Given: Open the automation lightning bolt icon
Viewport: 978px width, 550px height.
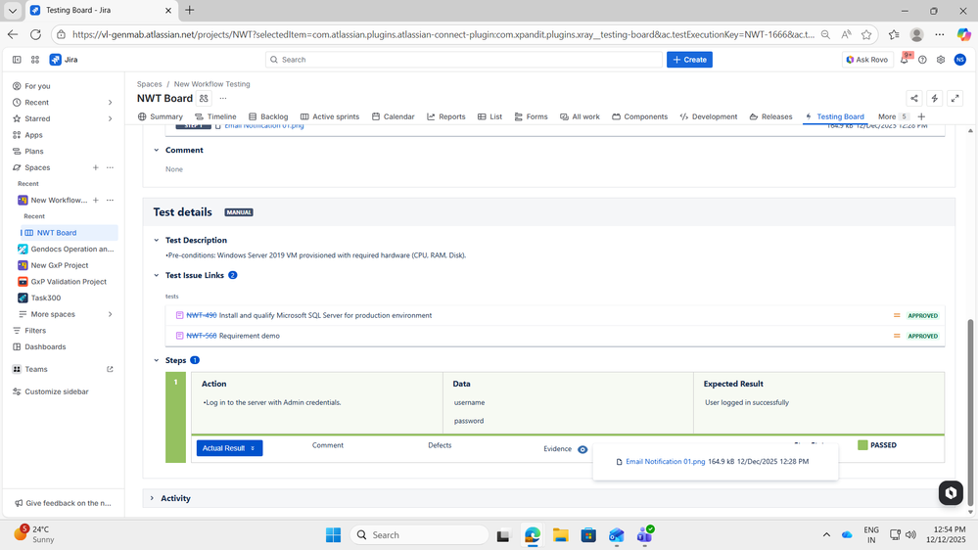Looking at the screenshot, I should 934,98.
